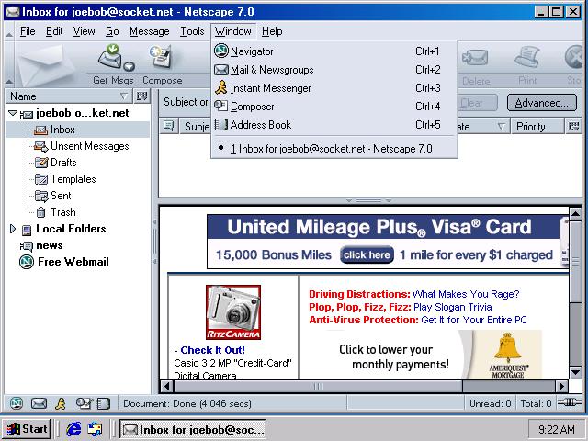Click the Get Msgs toolbar icon

(111, 57)
